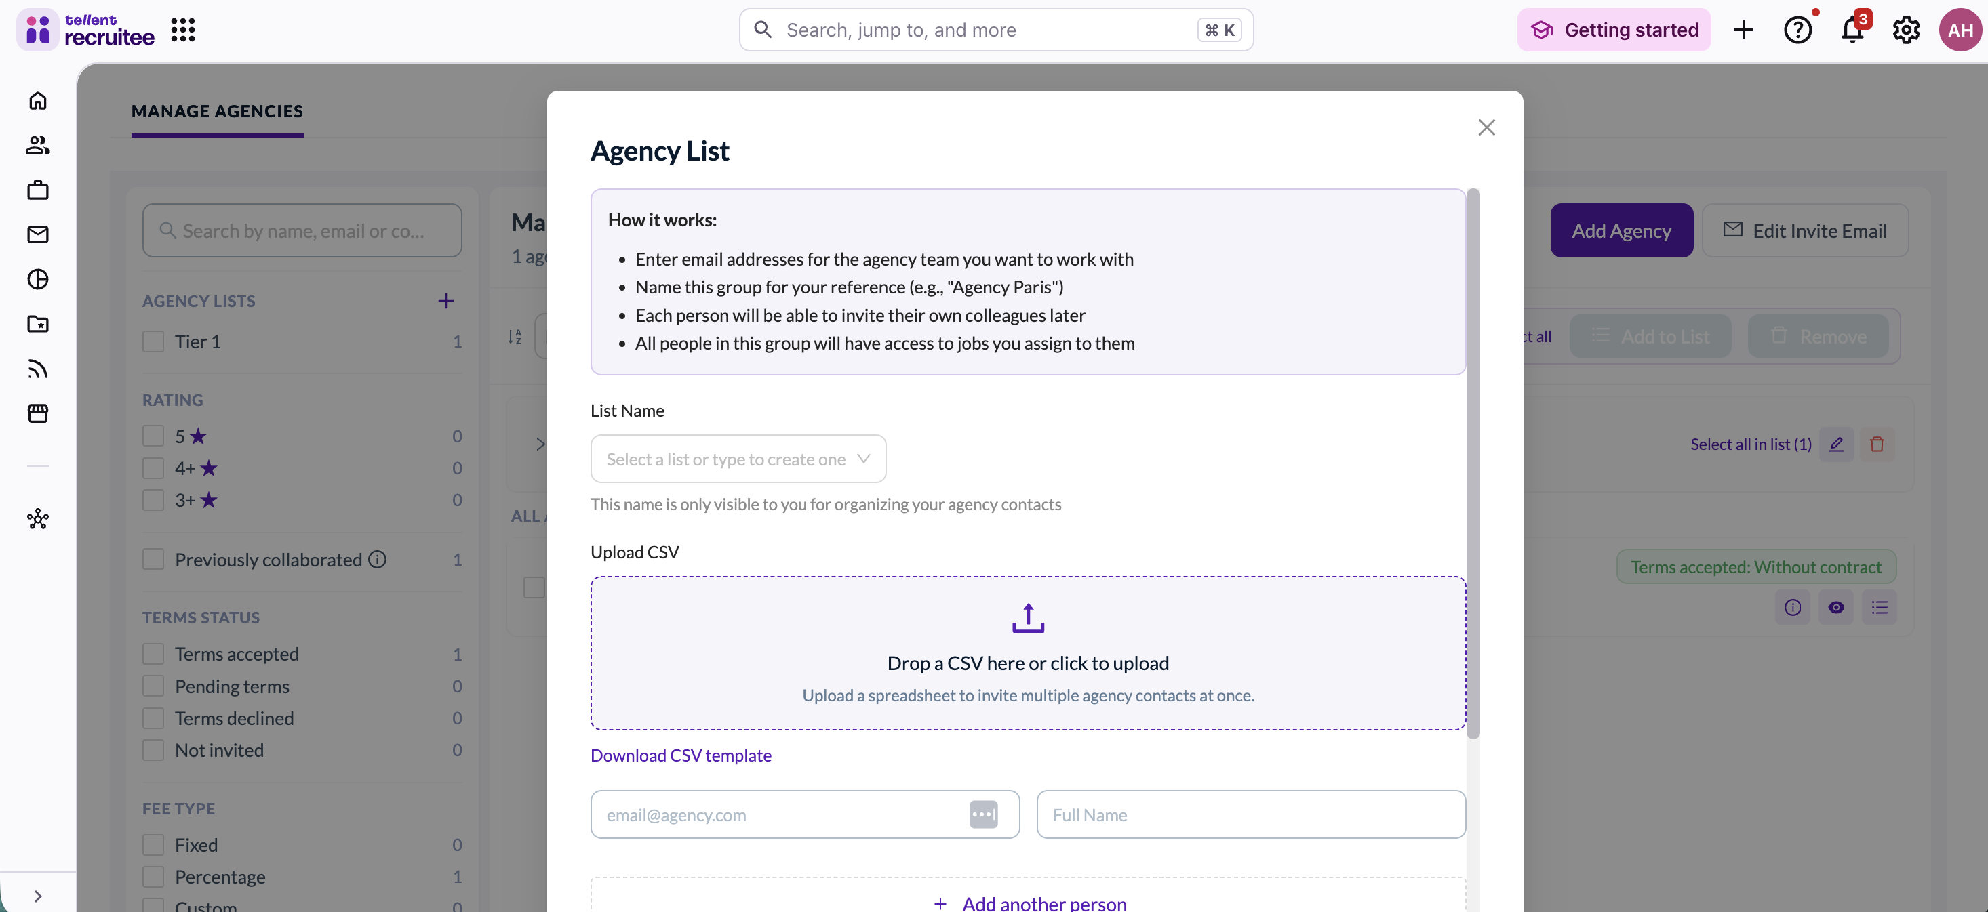The width and height of the screenshot is (1988, 912).
Task: Click the dialog vertical scrollbar
Action: pyautogui.click(x=1473, y=463)
